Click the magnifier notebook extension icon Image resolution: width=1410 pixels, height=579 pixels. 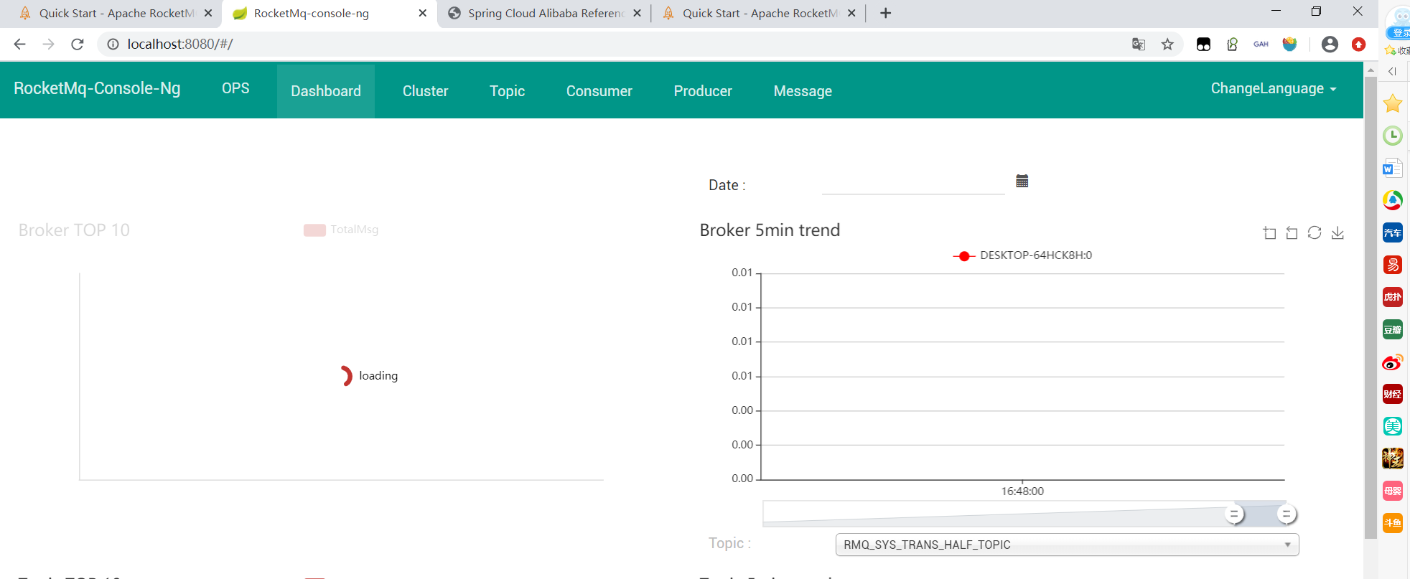(x=1233, y=44)
